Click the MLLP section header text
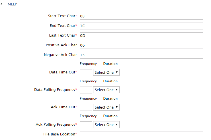 (x=12, y=5)
